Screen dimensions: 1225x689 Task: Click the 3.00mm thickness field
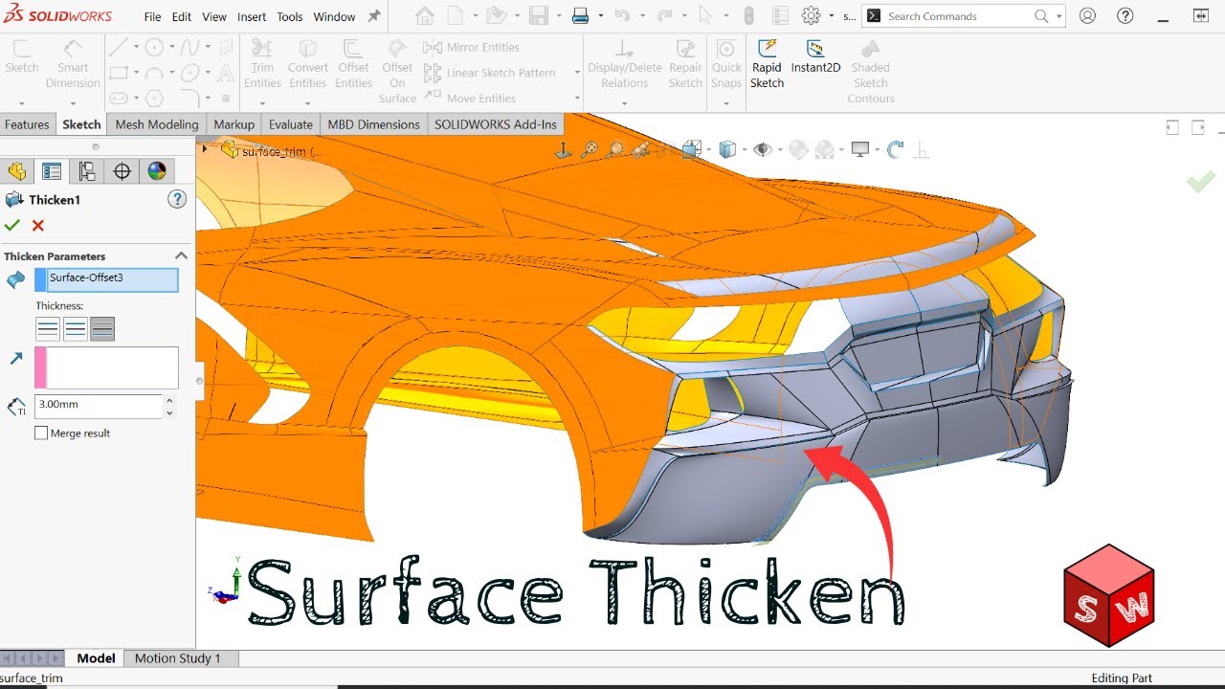tap(99, 405)
